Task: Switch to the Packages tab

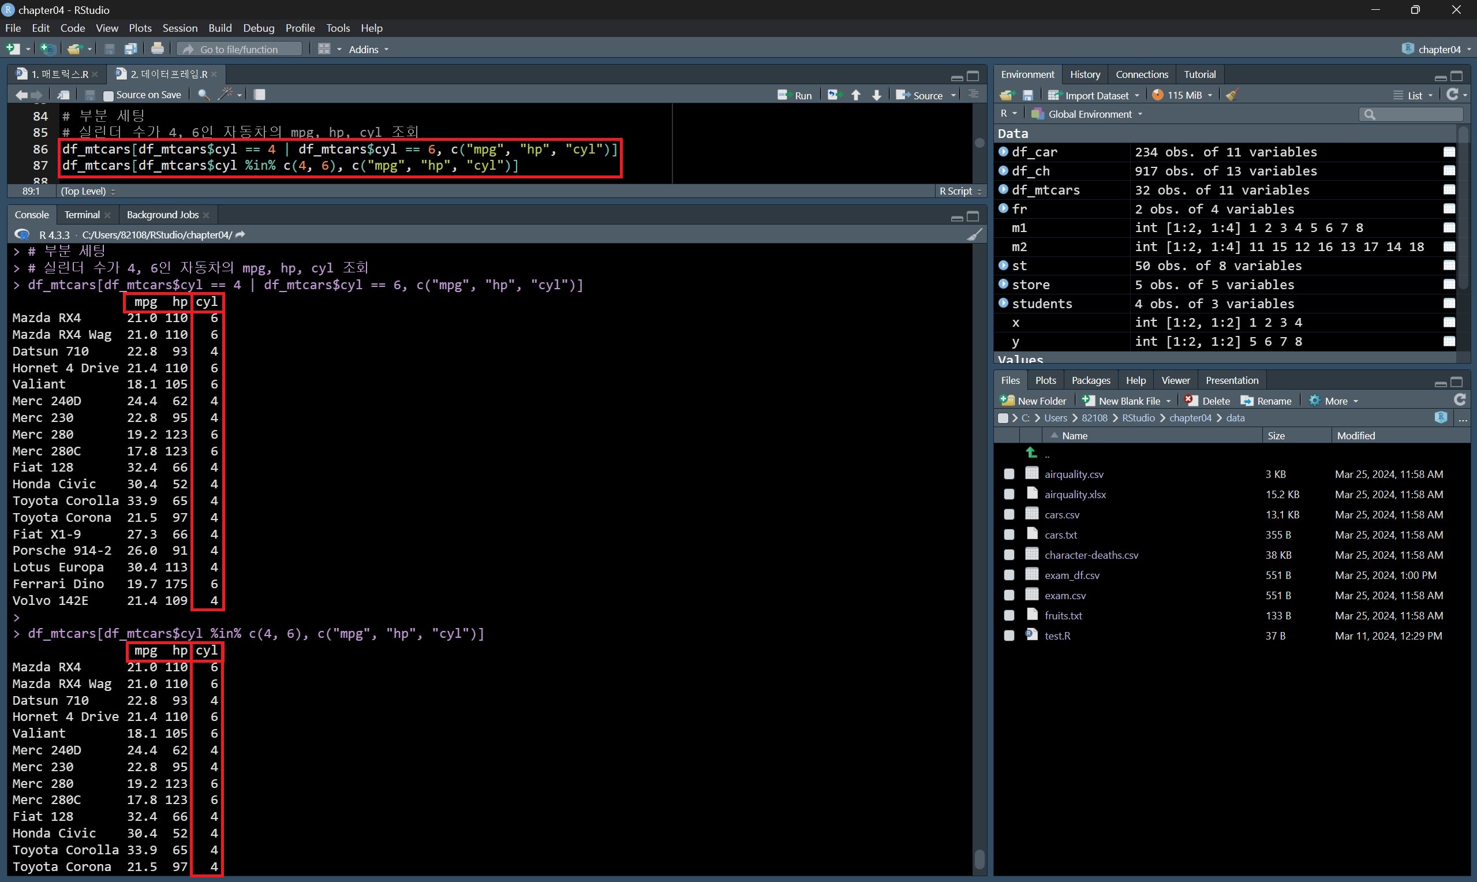Action: [1090, 380]
